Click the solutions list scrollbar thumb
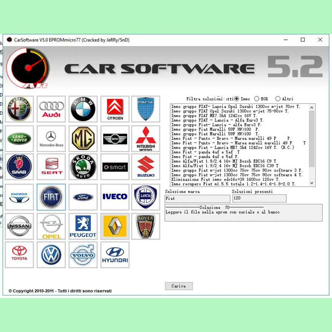 pyautogui.click(x=312, y=139)
